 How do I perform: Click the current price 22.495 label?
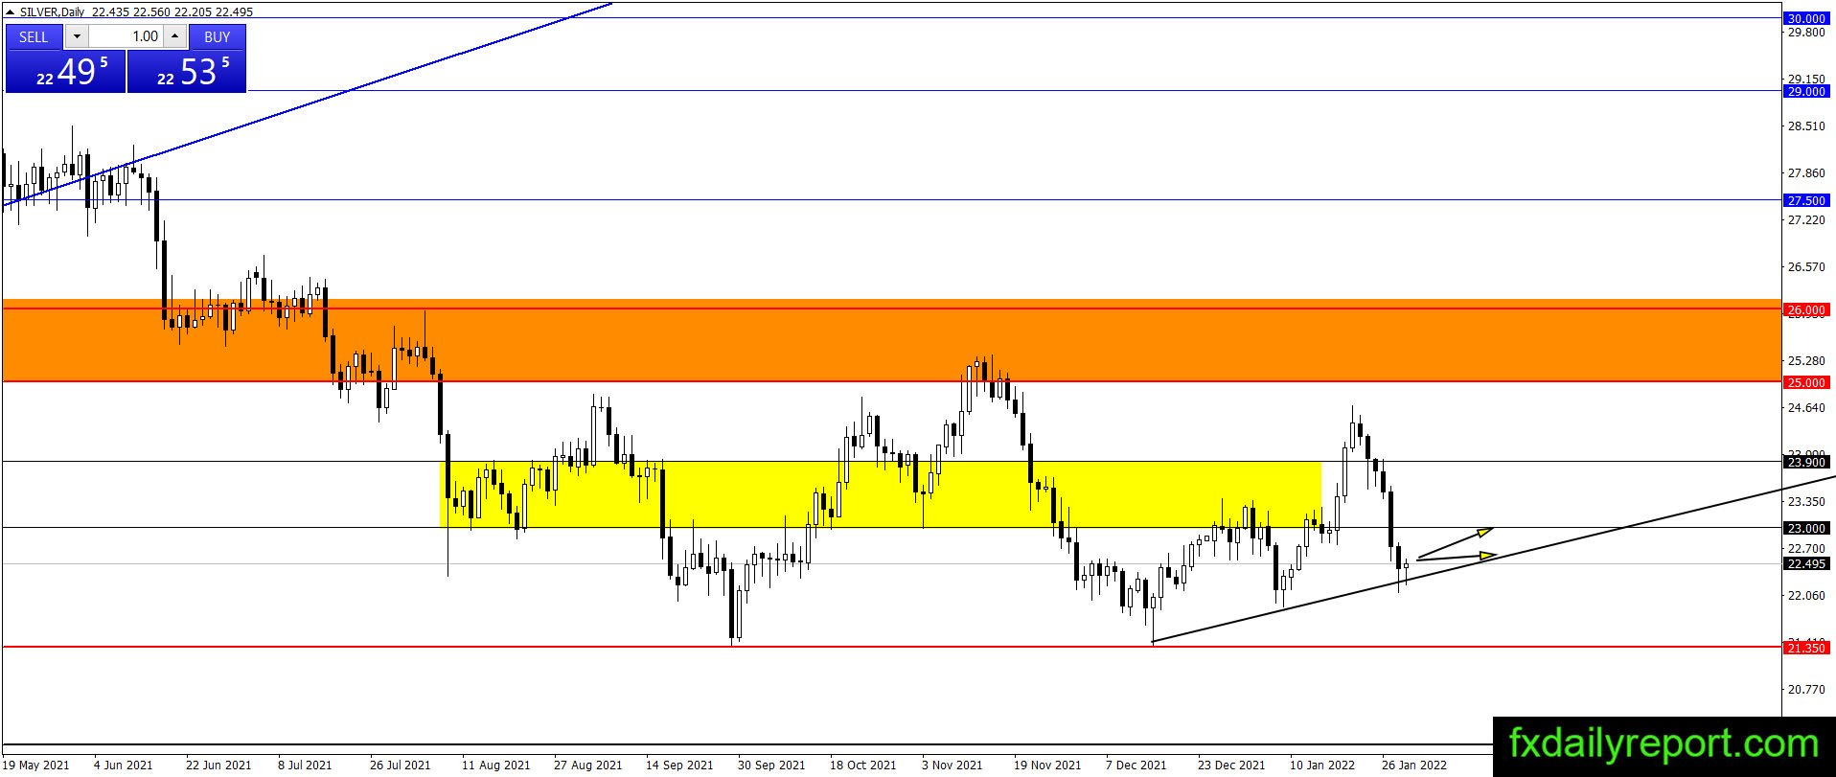tap(1807, 563)
